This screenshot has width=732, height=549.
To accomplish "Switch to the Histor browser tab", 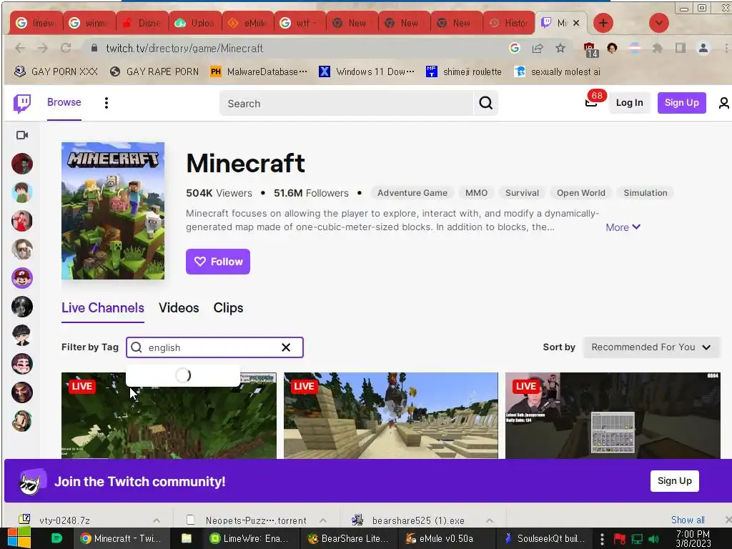I will pyautogui.click(x=508, y=23).
